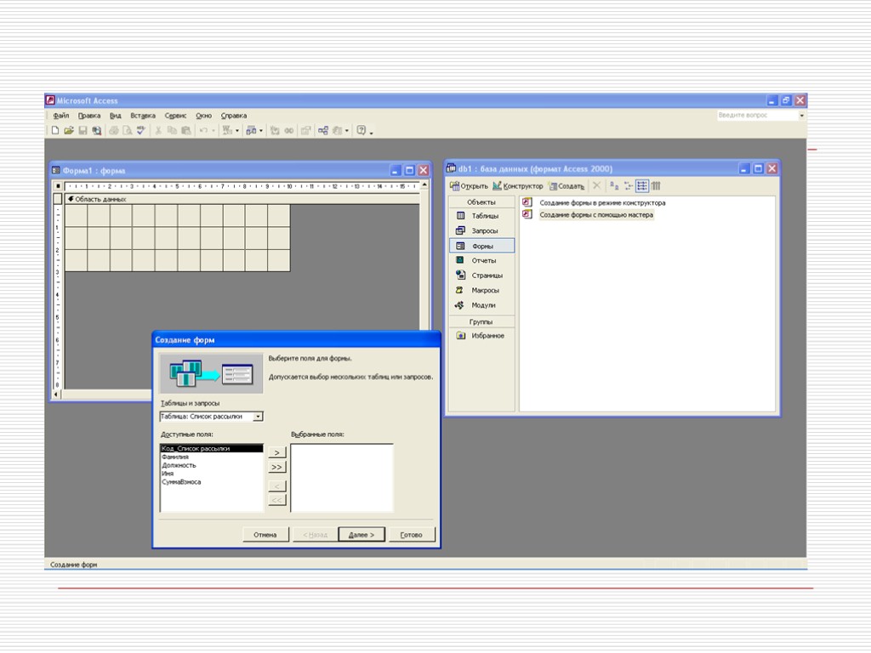Expand the Analyze dropdown arrow
The height and width of the screenshot is (653, 871).
coord(261,131)
